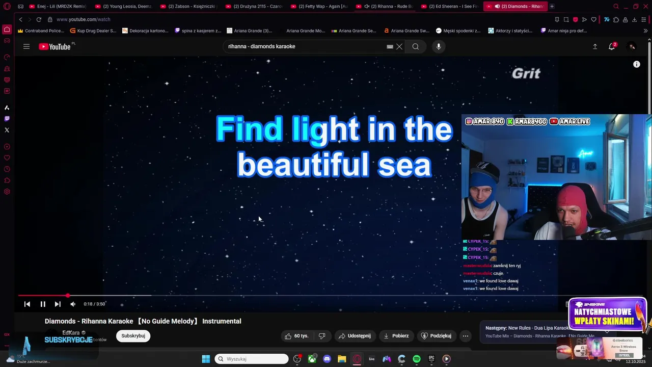Open the on-screen keyboard in the search box
The height and width of the screenshot is (367, 652).
[390, 46]
